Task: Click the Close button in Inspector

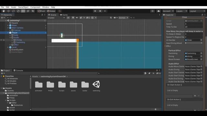Action: pos(184,17)
